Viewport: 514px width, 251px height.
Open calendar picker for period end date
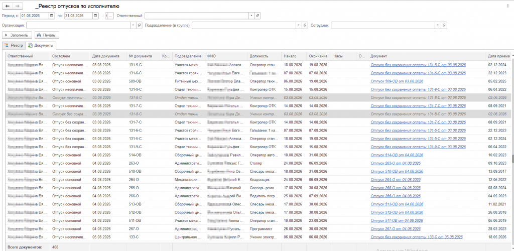click(95, 16)
